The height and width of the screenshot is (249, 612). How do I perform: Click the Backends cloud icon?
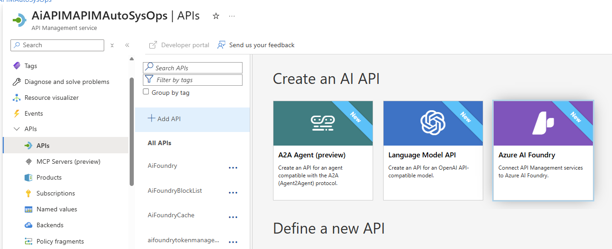[x=28, y=225]
